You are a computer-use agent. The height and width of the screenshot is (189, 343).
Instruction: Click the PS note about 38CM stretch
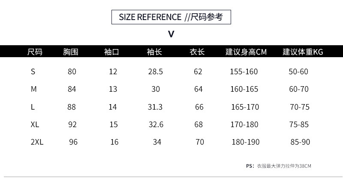(279, 166)
